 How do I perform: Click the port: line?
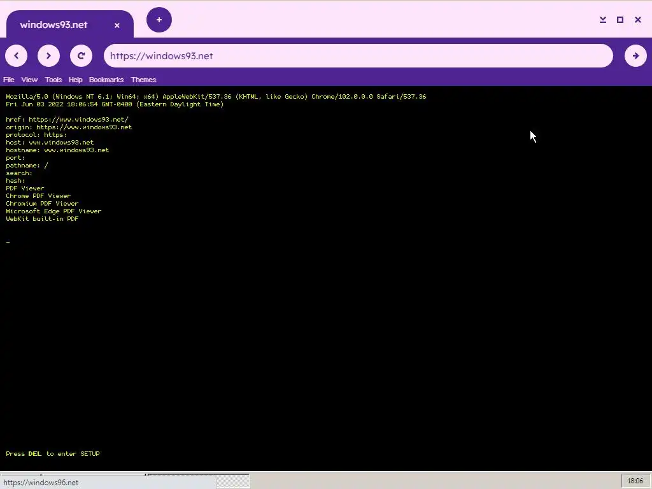click(15, 158)
